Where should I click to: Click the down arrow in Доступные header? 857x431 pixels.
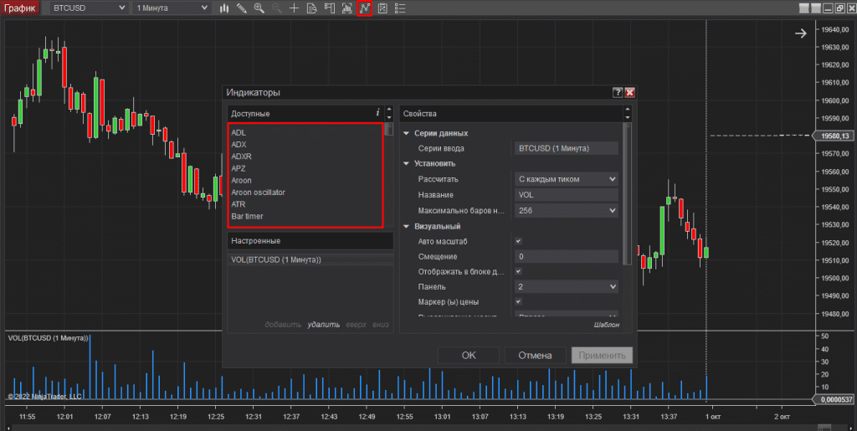coord(389,117)
